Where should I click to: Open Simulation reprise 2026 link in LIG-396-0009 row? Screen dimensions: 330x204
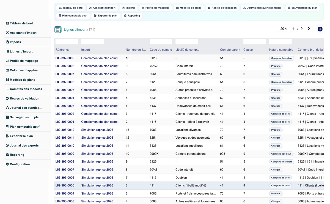(97, 154)
